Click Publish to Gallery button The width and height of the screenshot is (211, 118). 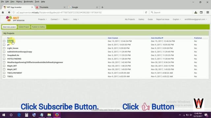39,27
